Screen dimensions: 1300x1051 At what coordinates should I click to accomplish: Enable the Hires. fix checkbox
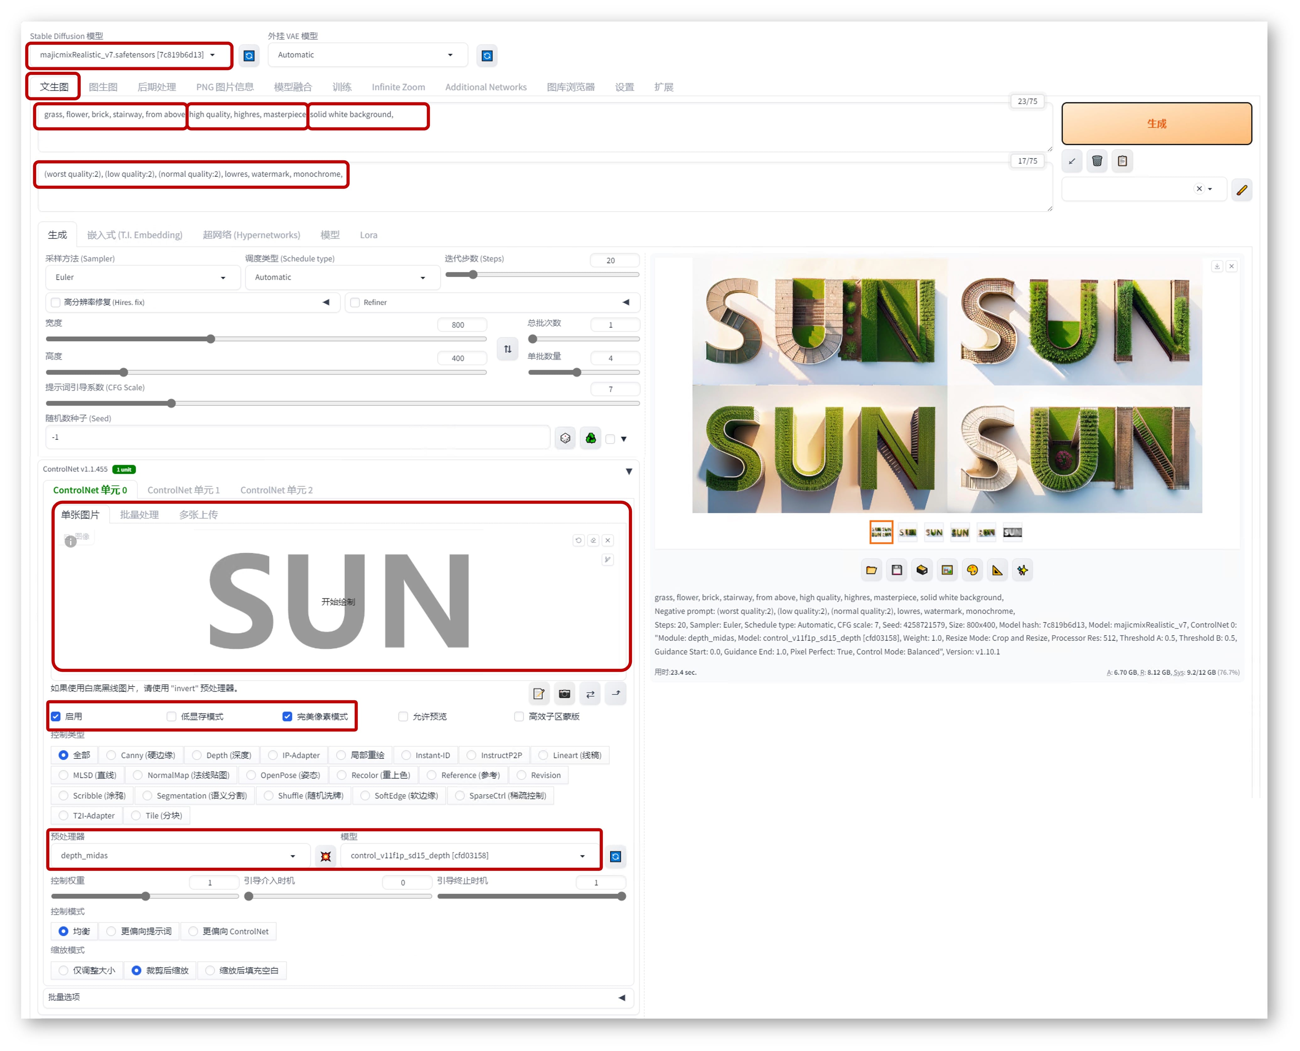pyautogui.click(x=56, y=302)
